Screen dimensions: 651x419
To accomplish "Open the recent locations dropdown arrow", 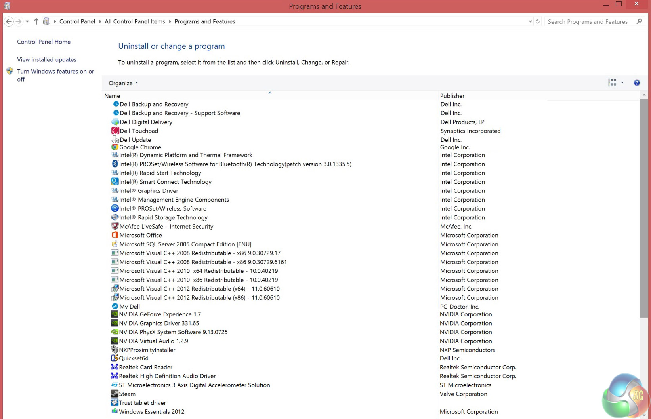I will click(27, 21).
